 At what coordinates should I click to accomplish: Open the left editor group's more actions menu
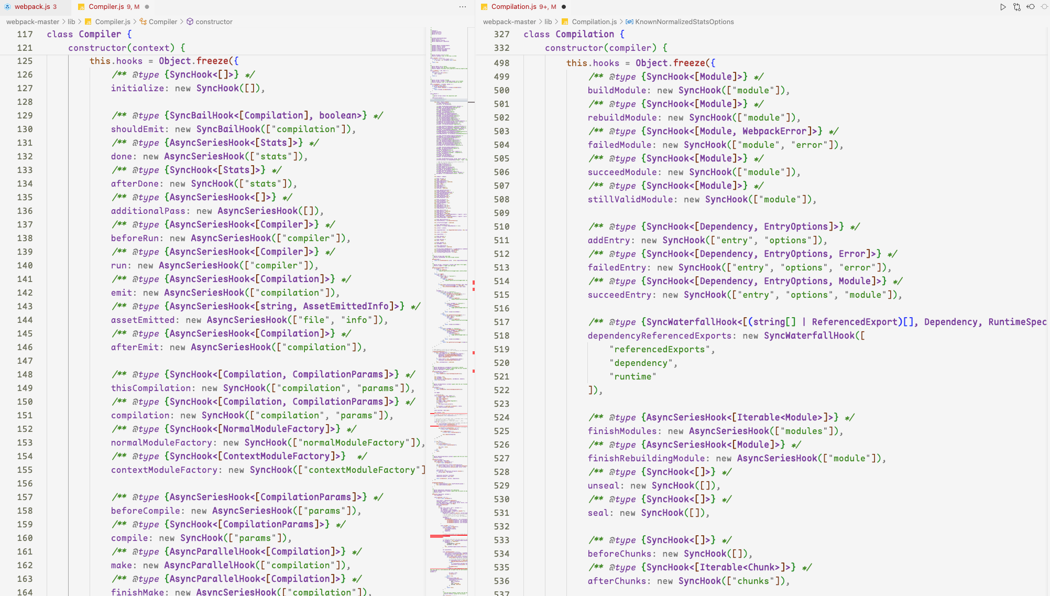(463, 7)
